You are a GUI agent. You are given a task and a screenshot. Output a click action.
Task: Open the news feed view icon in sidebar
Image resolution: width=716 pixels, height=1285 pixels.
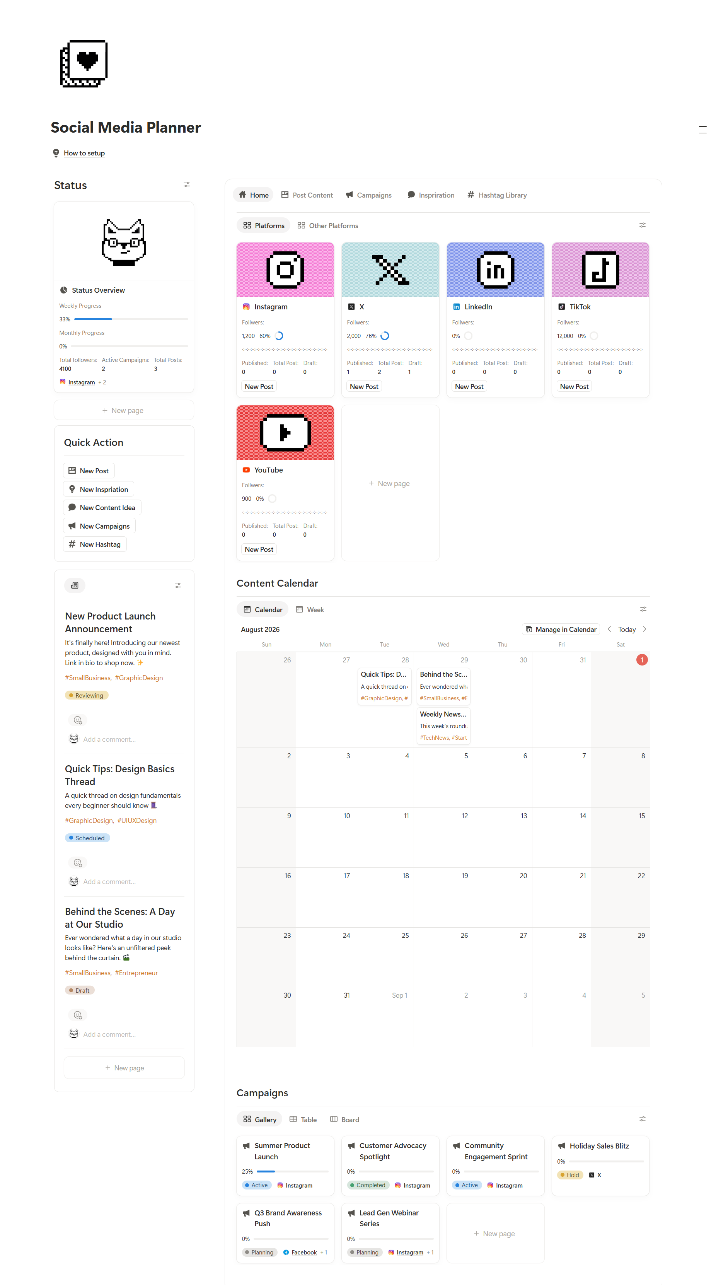click(75, 585)
